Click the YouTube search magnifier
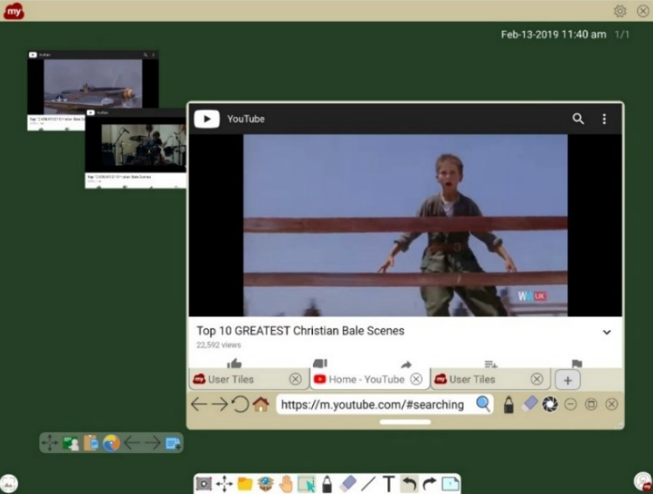The image size is (653, 494). 578,119
